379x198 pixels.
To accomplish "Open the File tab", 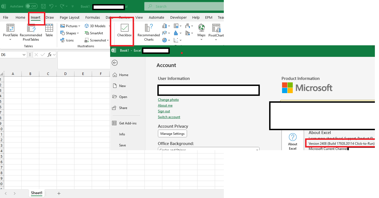I will click(5, 17).
